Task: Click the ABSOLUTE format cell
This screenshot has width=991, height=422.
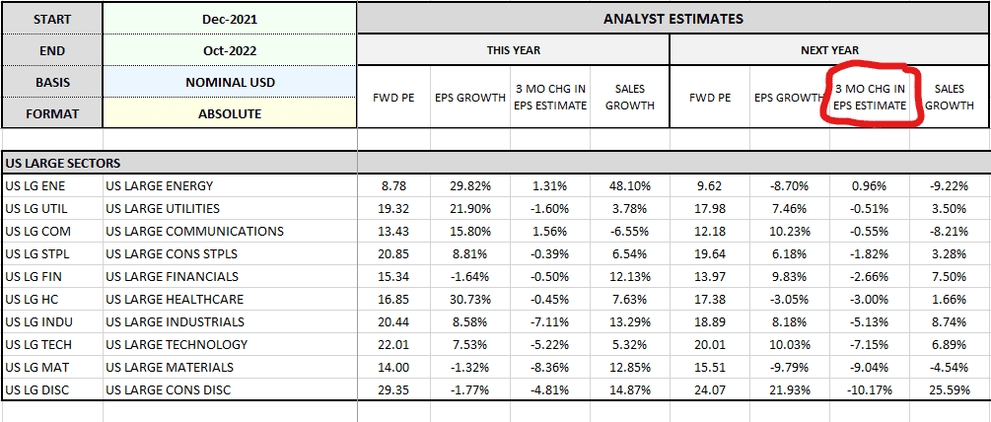Action: pyautogui.click(x=230, y=113)
